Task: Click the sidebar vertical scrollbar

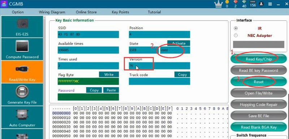Action: click(44, 77)
